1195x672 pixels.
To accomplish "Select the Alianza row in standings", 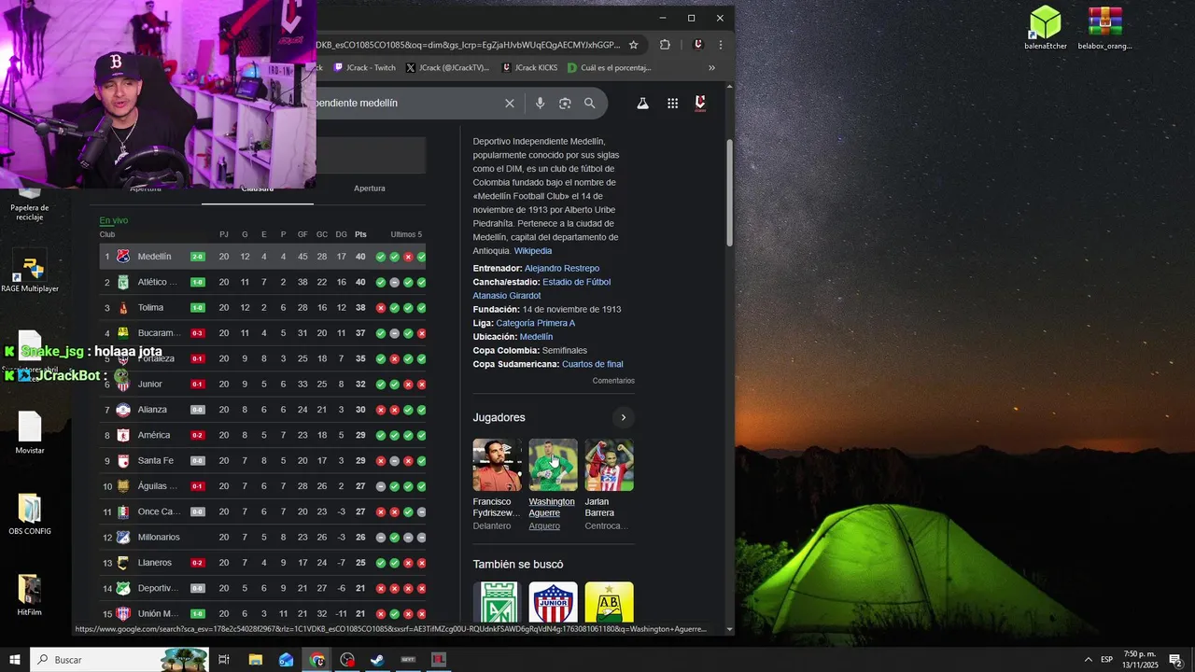I will tap(263, 410).
